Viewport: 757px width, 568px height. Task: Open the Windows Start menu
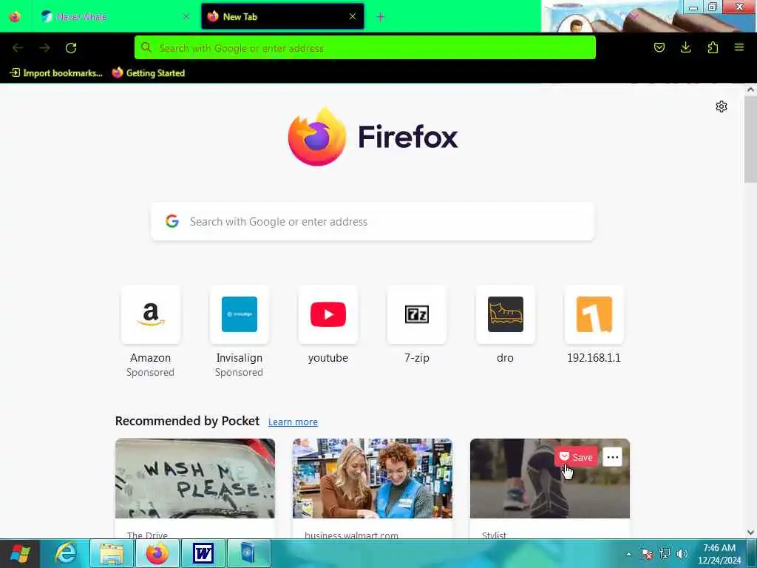click(x=20, y=553)
